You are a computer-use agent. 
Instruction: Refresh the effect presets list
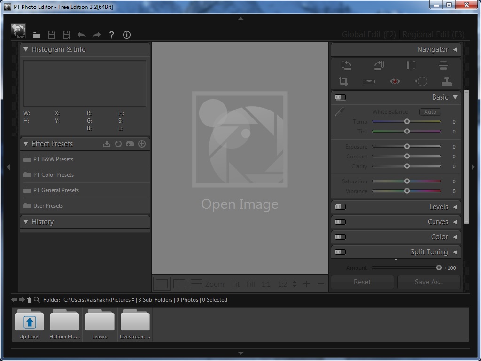[x=118, y=144]
